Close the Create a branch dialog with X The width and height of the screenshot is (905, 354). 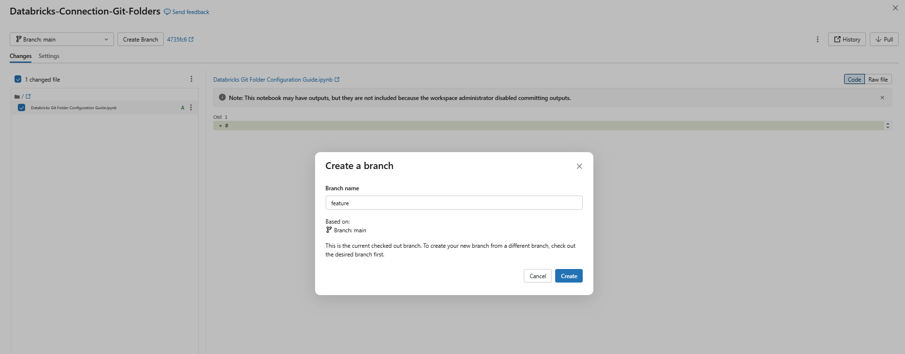coord(579,166)
